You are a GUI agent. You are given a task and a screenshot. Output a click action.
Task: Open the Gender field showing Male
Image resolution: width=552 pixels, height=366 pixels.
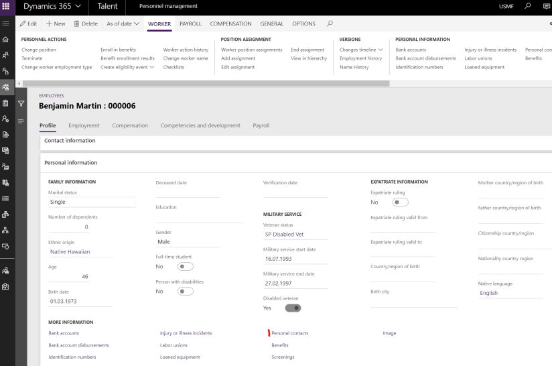point(188,241)
